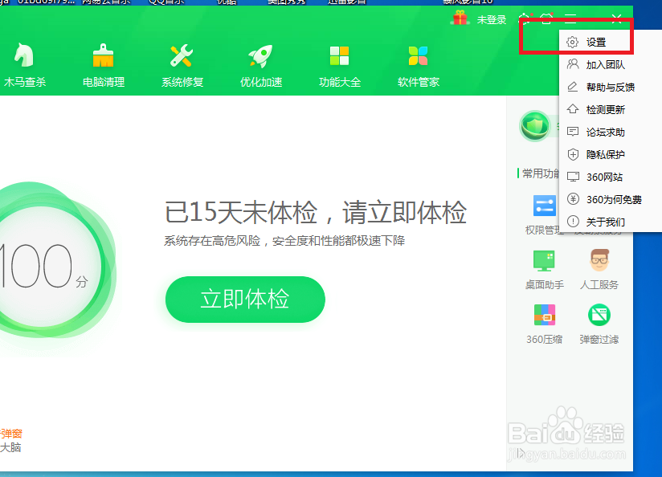Open 功能大全 features grid
662x477 pixels.
click(x=340, y=65)
